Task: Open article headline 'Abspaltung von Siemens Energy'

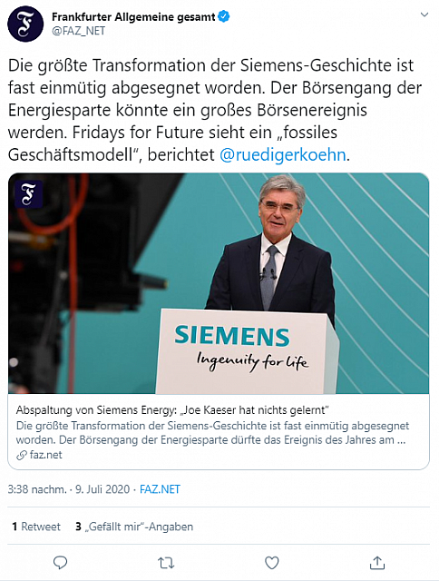Action: 172,409
